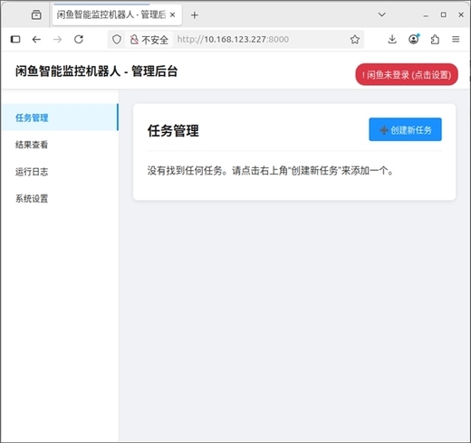Click the URL address field
This screenshot has height=443, width=471.
tap(260, 39)
